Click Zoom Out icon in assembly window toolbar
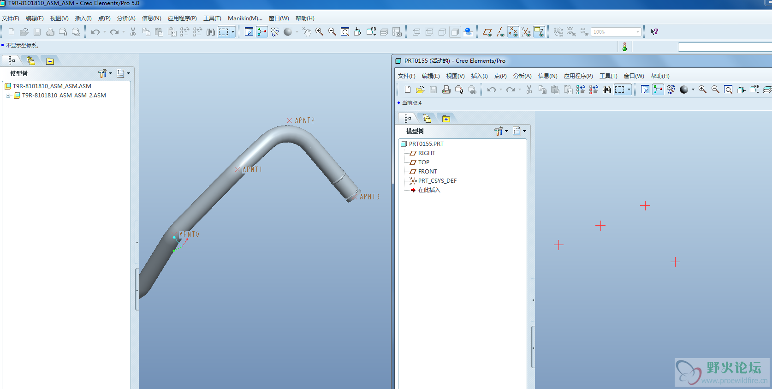 coord(332,32)
